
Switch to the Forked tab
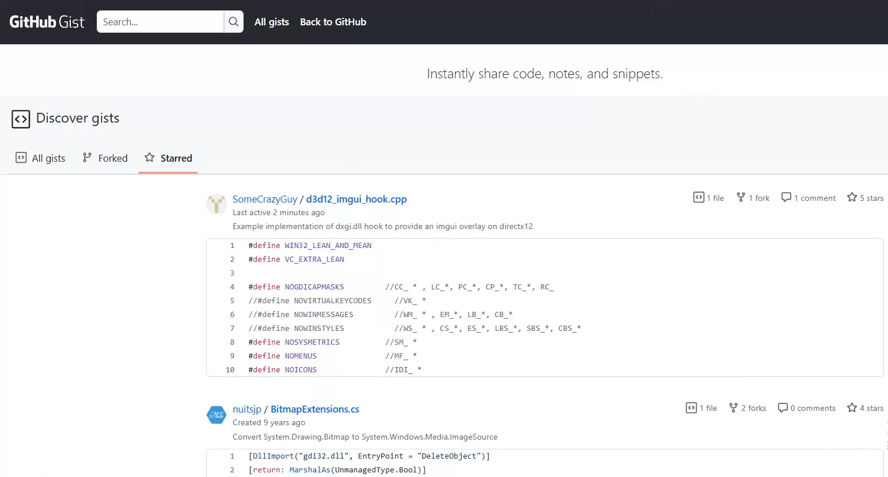[x=105, y=158]
